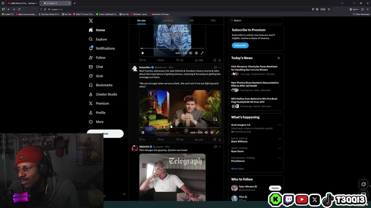Screen dimensions: 371x208
Task: Switch to the ARL tab
Action: [192, 21]
